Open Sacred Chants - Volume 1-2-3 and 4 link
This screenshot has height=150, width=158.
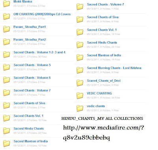tap(39, 52)
